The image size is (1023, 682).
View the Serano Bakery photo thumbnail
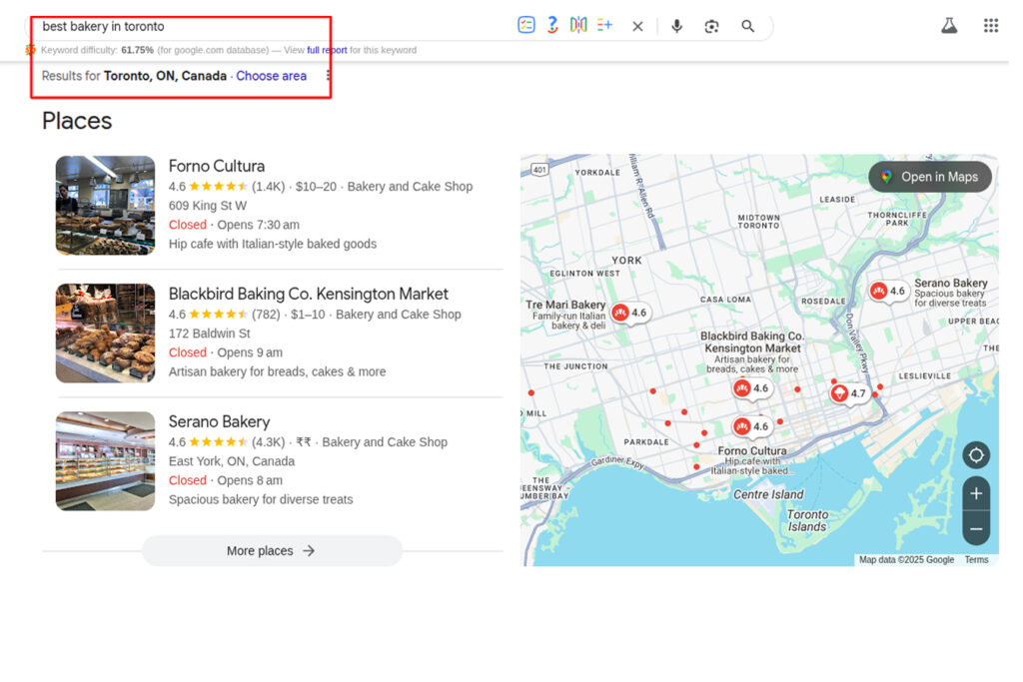tap(105, 461)
